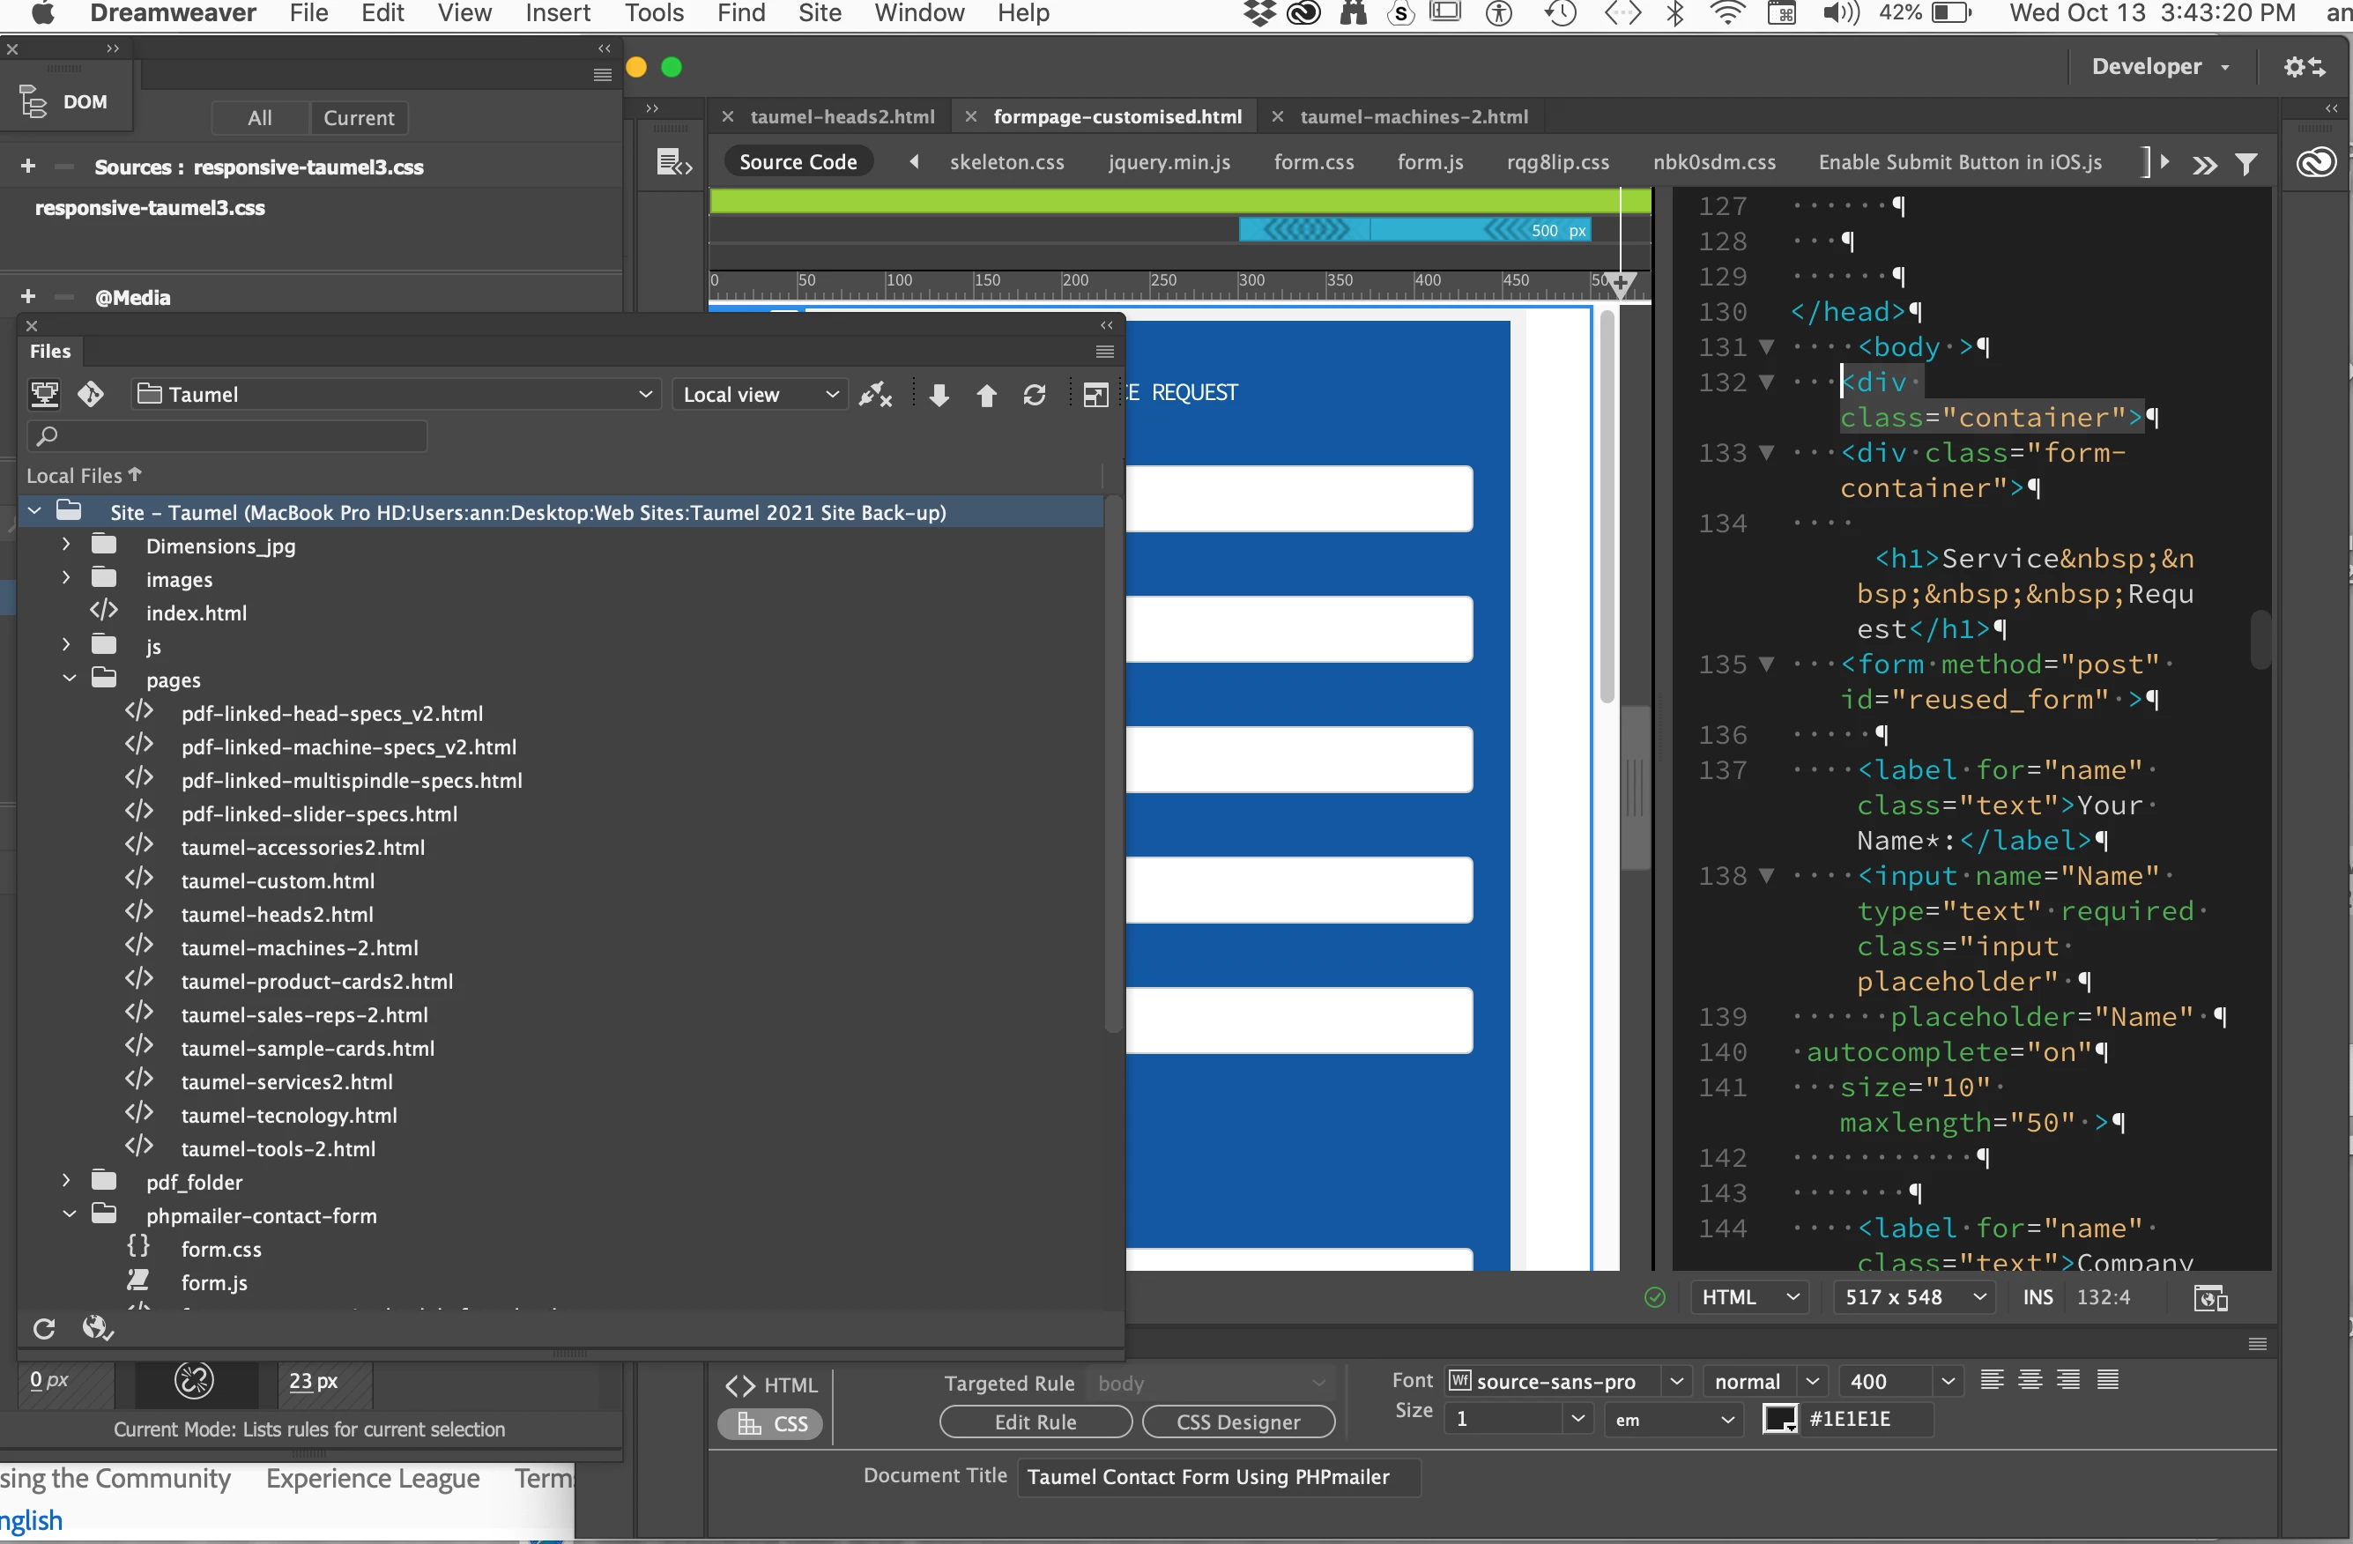Open the Site menu in menu bar
The image size is (2353, 1544).
coord(820,14)
